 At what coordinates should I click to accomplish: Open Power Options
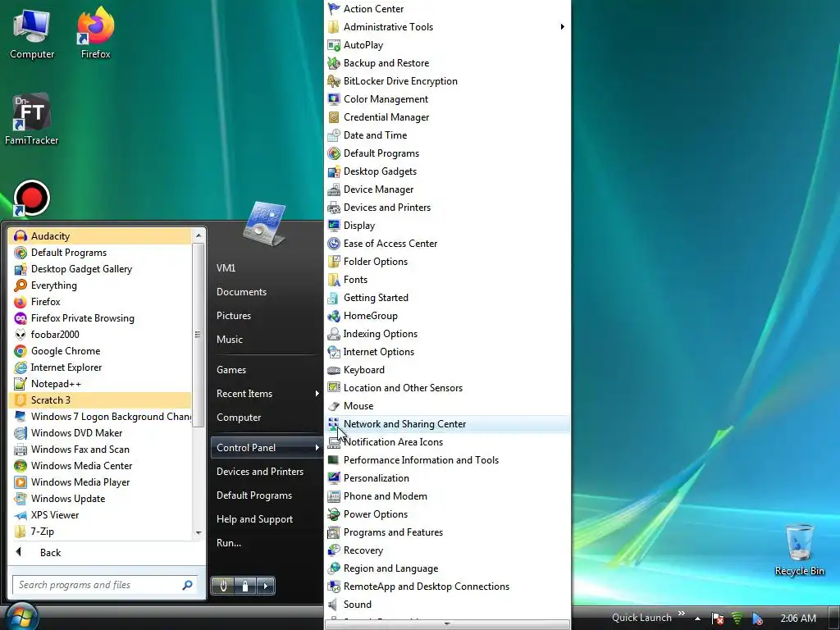(x=447, y=514)
